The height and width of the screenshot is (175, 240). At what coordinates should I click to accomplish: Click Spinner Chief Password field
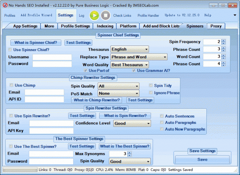coord(52,64)
